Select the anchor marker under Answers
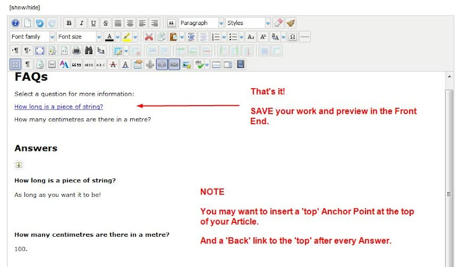The image size is (459, 267). [x=19, y=165]
